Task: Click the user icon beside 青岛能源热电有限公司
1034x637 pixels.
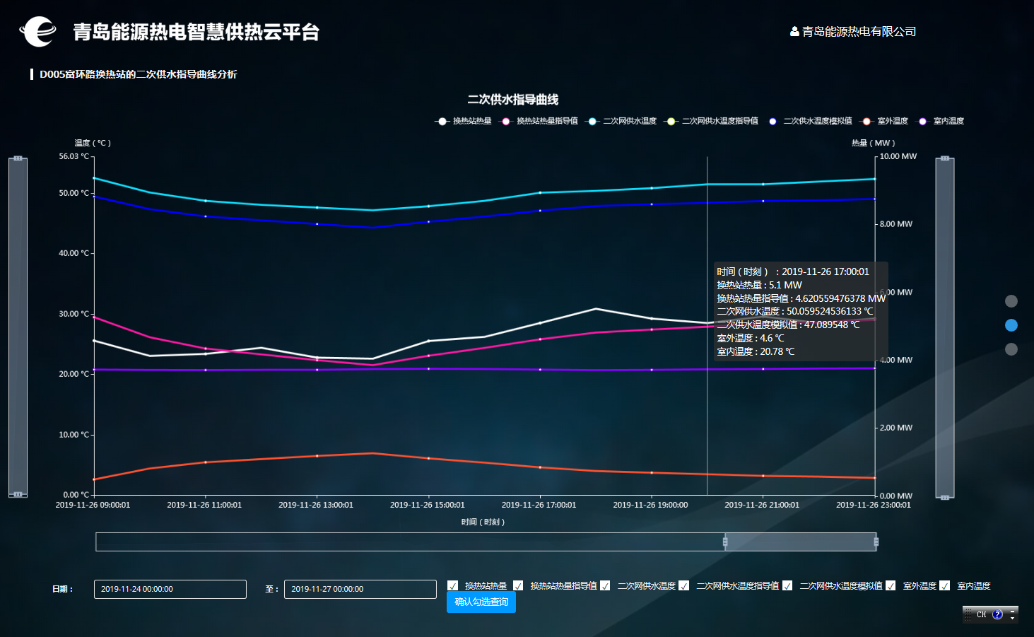Action: coord(794,32)
